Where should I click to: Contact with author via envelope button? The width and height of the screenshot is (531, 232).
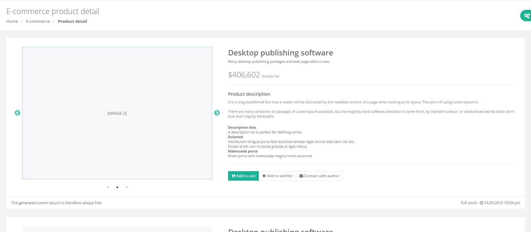pos(319,176)
